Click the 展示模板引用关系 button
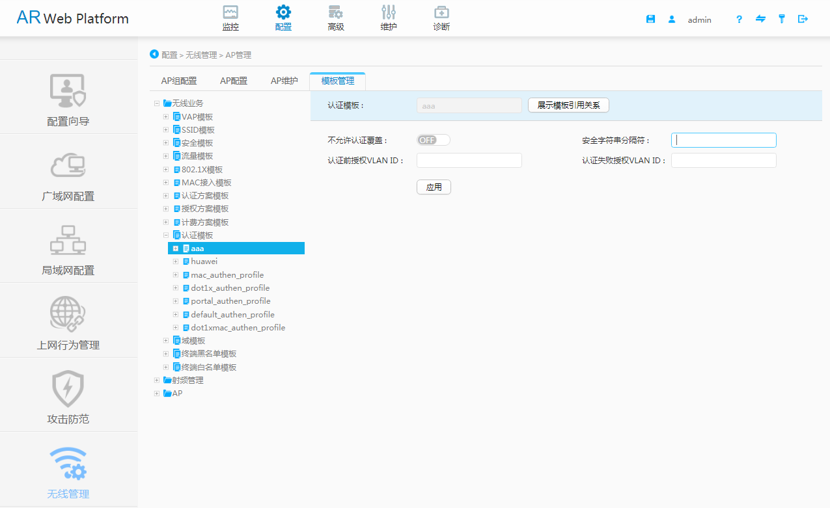The image size is (830, 508). pos(568,105)
